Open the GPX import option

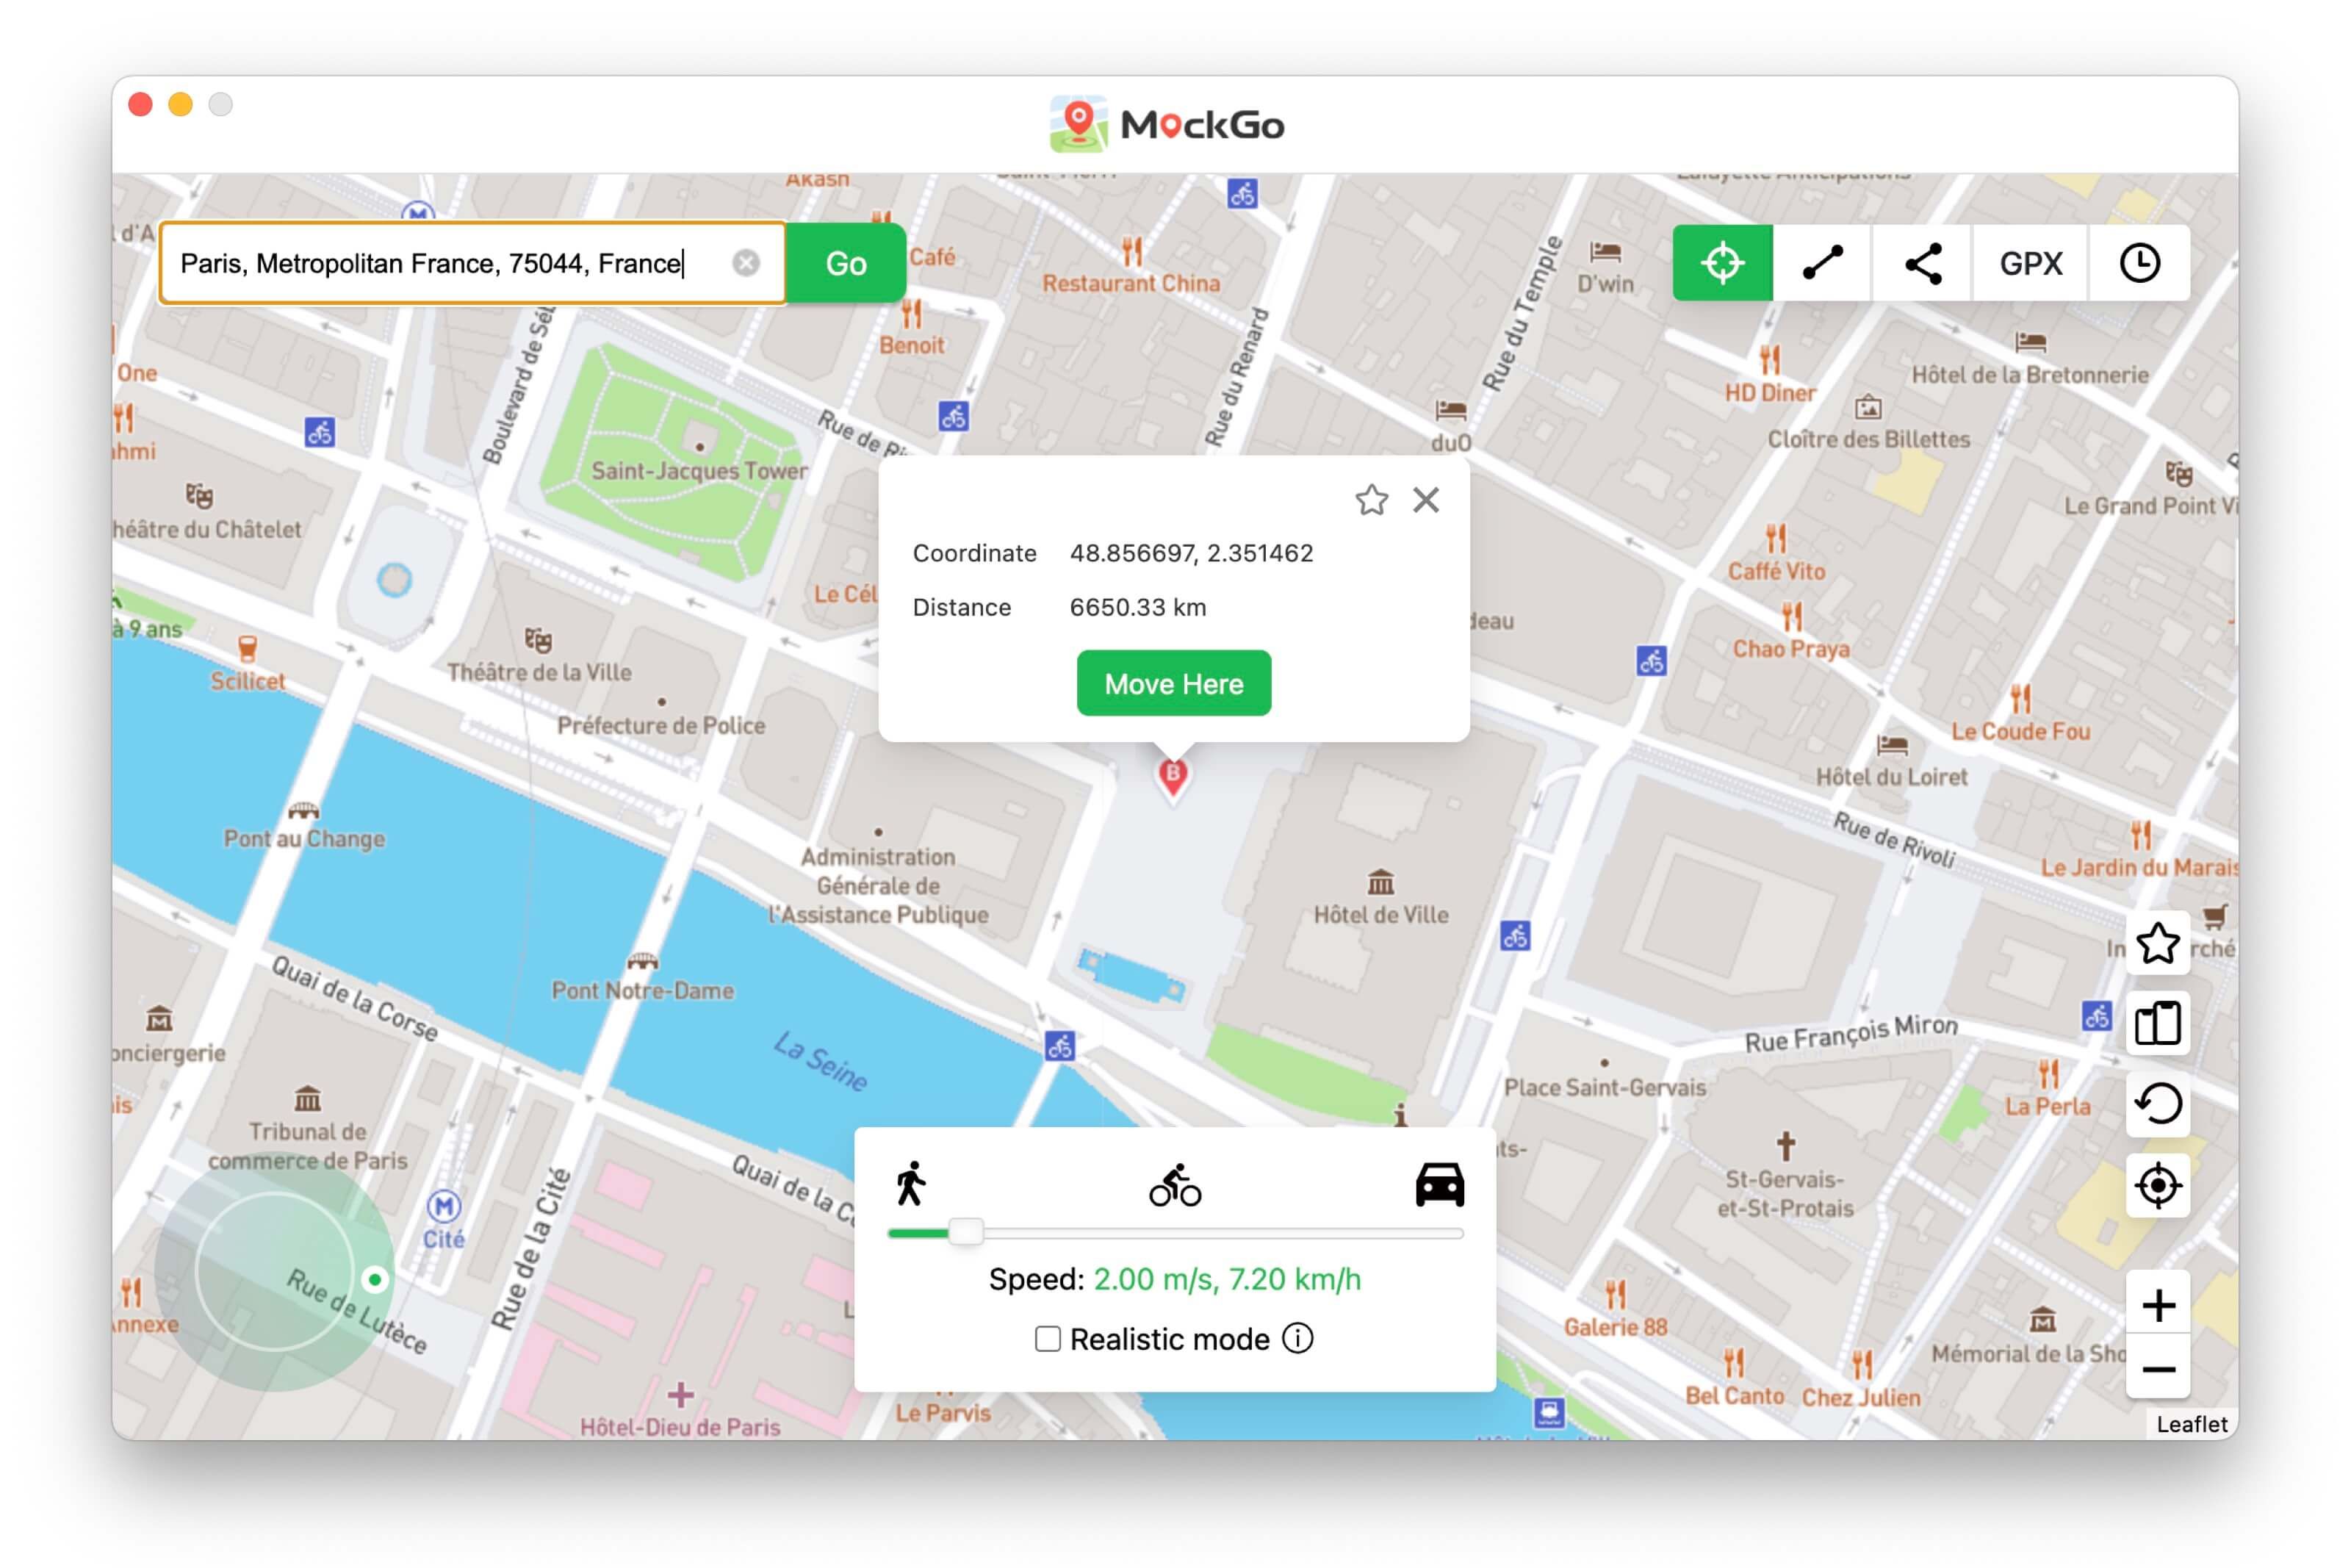tap(2029, 262)
